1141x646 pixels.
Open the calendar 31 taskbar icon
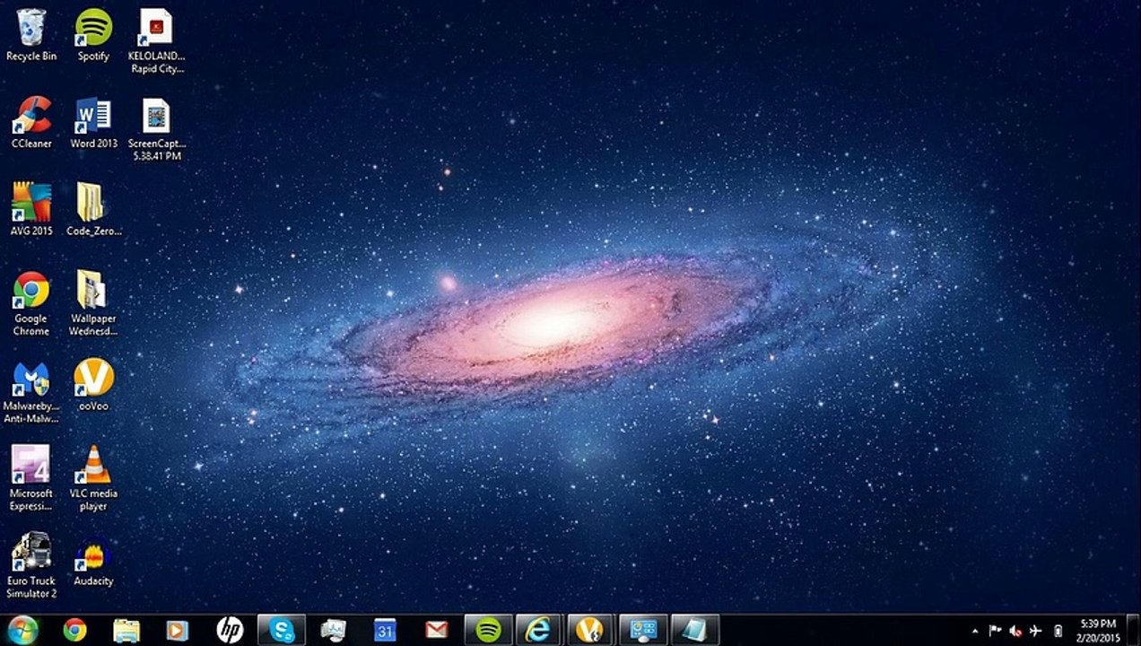tap(385, 631)
